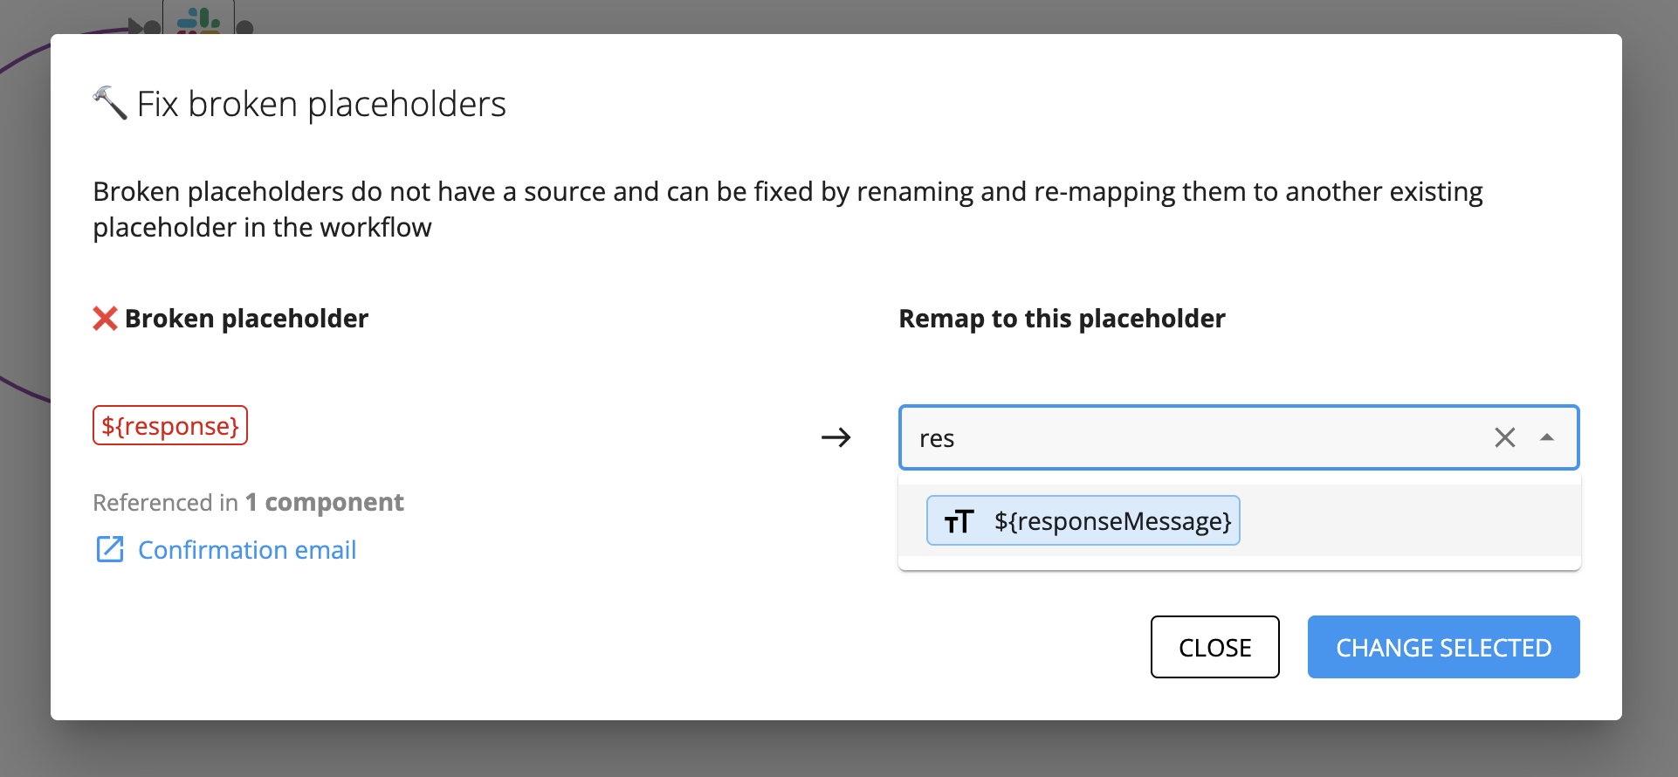Clear the remap search field with X
Screen dimensions: 1678x777
click(x=1504, y=437)
